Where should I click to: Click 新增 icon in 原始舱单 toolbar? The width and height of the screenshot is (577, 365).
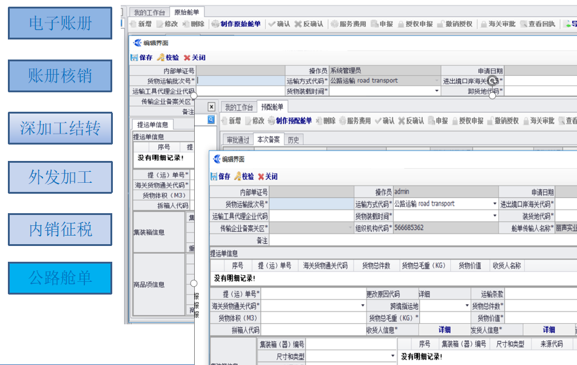(133, 24)
